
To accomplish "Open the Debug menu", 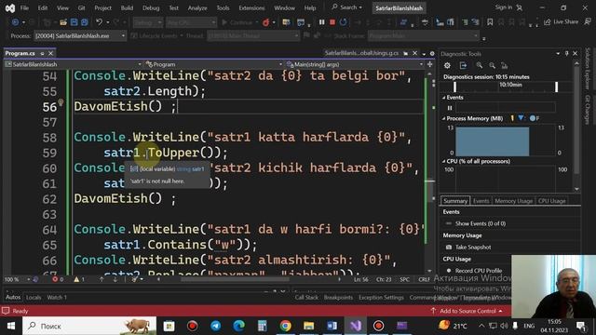I will pyautogui.click(x=151, y=7).
